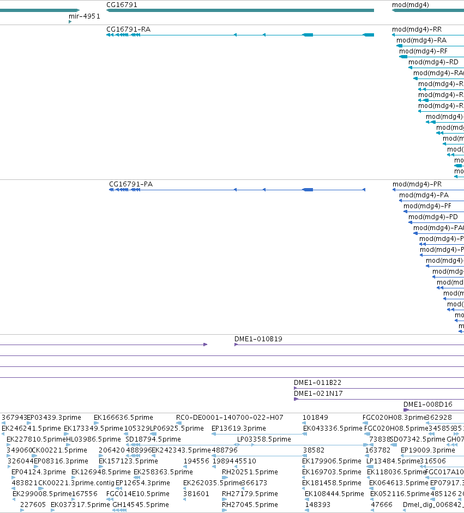This screenshot has width=464, height=513.
Task: Select EST EK064613.5prime
Action: pyautogui.click(x=399, y=483)
